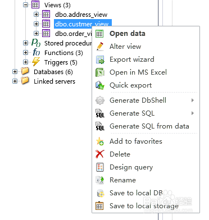Choose Open data from context menu
Image resolution: width=209 pixels, height=220 pixels.
[x=146, y=34]
